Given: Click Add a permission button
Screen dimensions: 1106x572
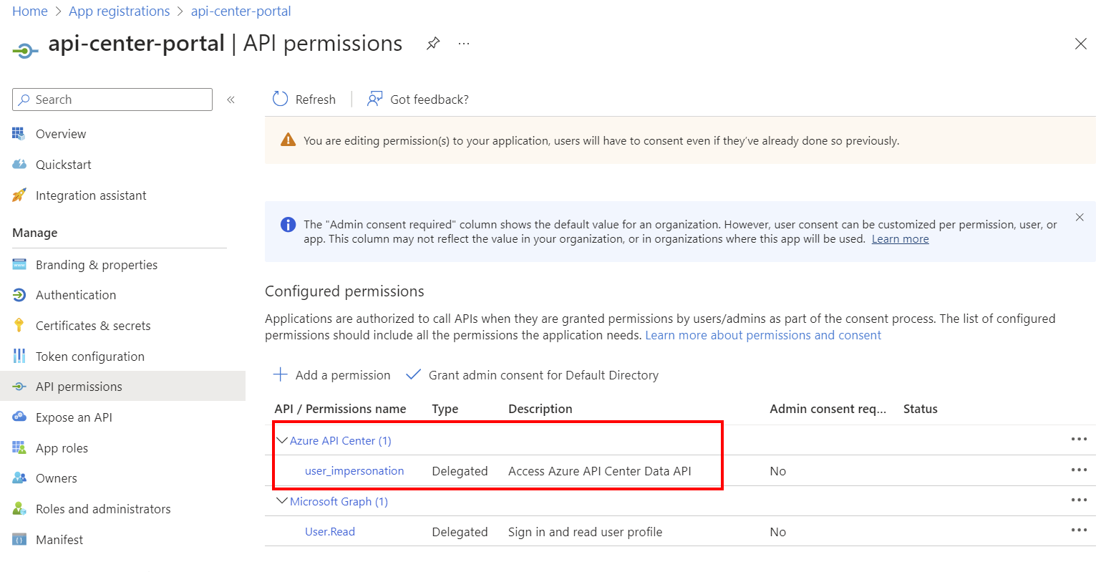Looking at the screenshot, I should pos(333,375).
